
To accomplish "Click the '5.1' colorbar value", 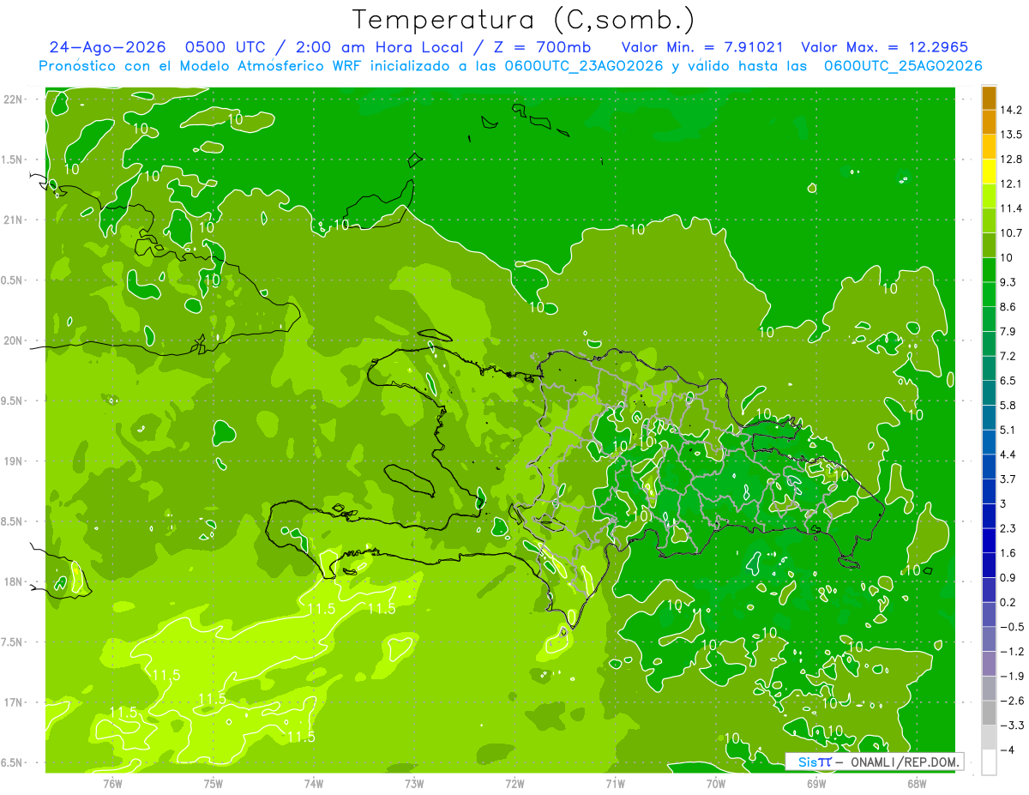I will pos(1008,430).
